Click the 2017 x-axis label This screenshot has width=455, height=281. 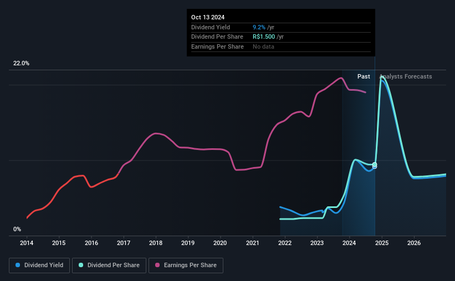point(124,243)
